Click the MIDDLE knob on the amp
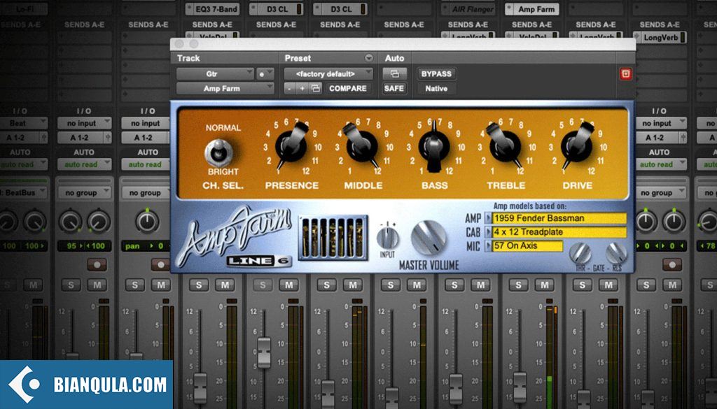 pyautogui.click(x=362, y=146)
